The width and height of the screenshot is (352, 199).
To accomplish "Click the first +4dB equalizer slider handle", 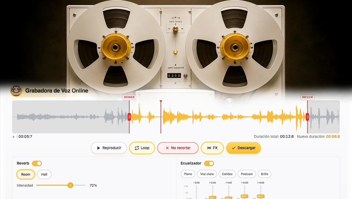I will pos(244,196).
